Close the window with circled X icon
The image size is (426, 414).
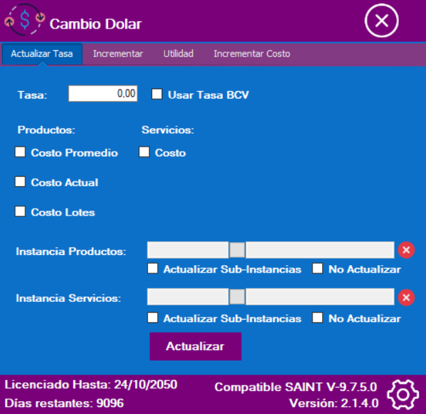click(381, 22)
